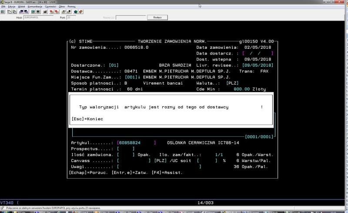
Task: Click the Rozłącz button
Action: 157,17
